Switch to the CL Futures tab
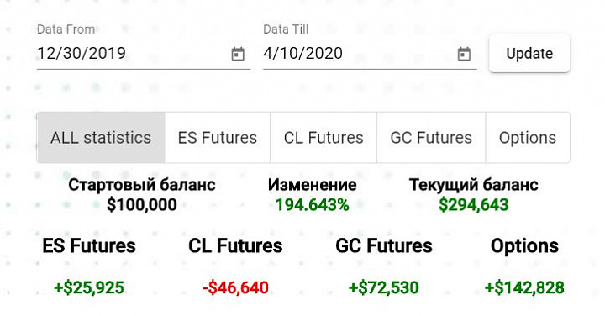This screenshot has width=605, height=316. point(324,138)
